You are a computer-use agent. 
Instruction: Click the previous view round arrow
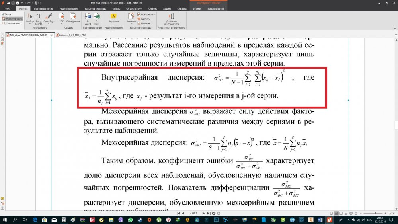[x=214, y=213]
